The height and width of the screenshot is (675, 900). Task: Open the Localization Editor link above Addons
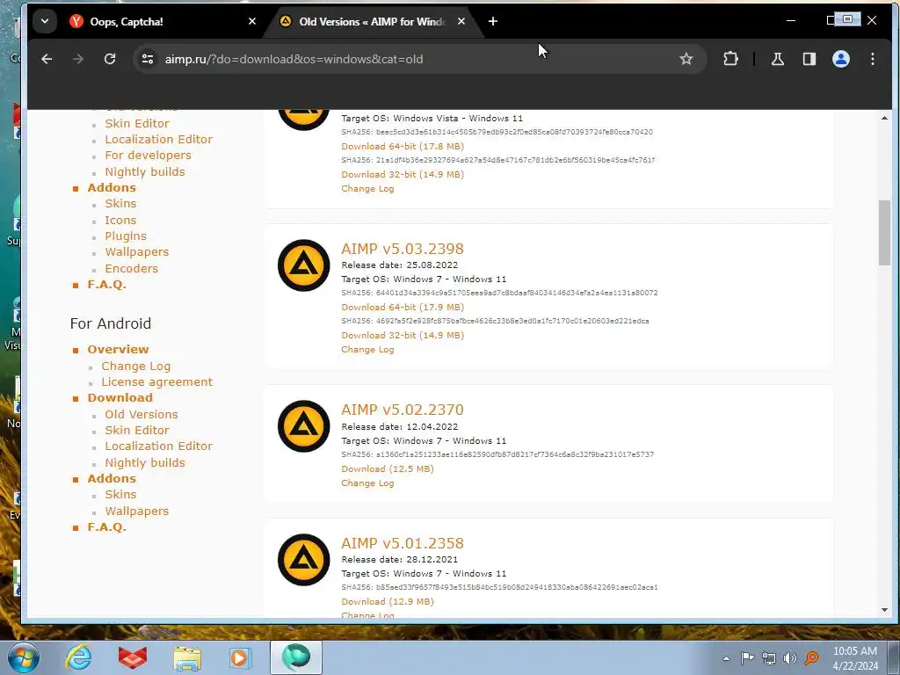pos(158,140)
